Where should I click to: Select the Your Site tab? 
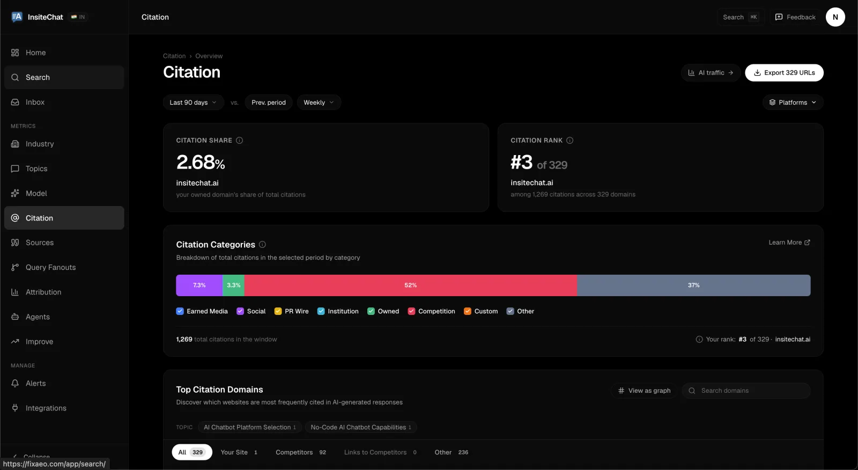point(239,452)
